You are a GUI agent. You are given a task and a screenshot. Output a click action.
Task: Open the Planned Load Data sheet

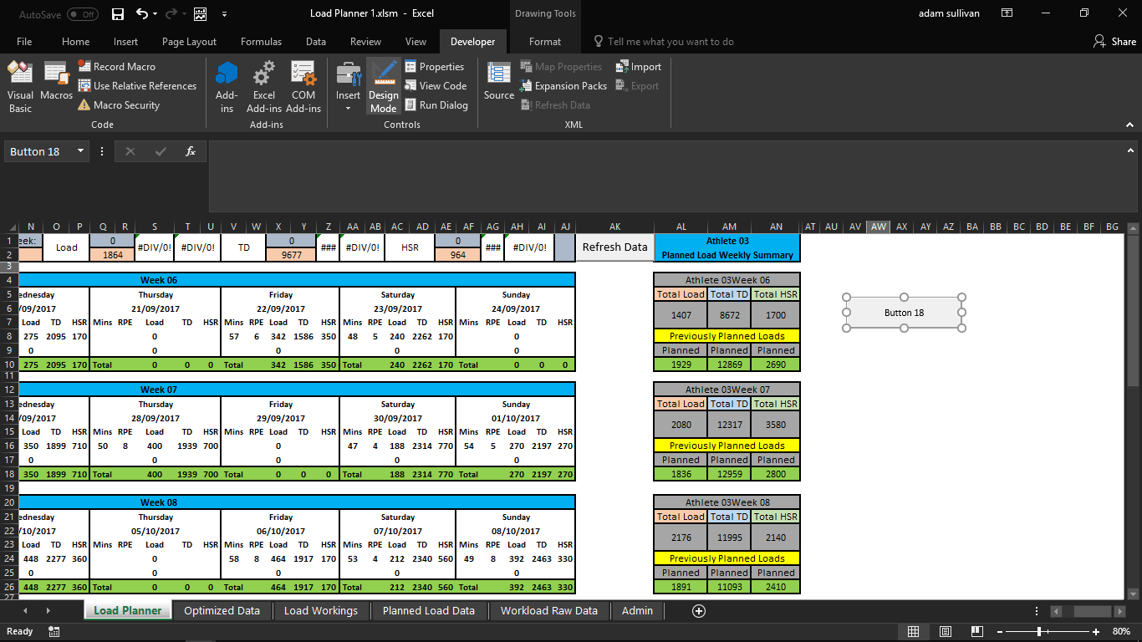tap(428, 611)
